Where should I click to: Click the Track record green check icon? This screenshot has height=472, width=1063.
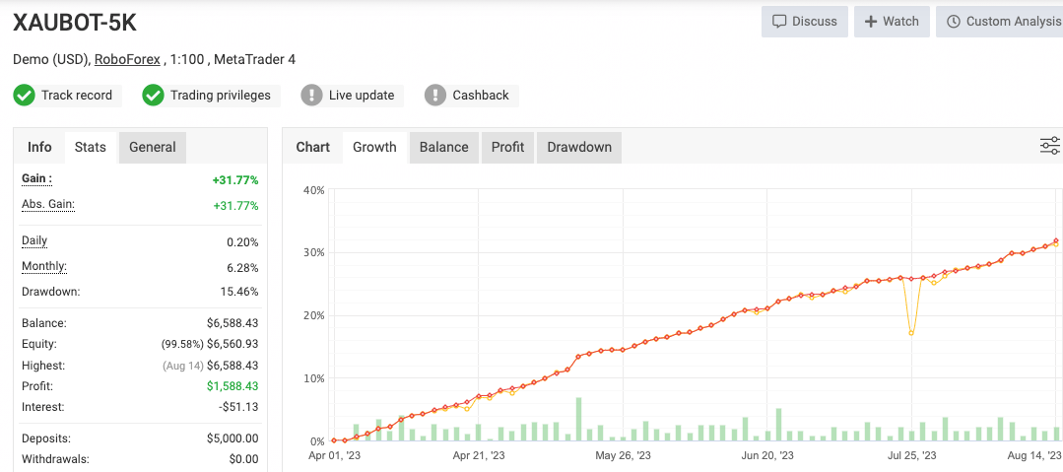(x=25, y=96)
